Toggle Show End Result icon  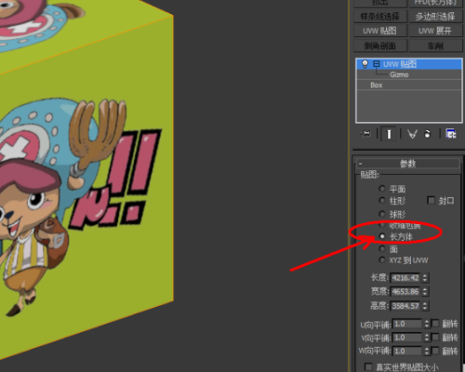[x=389, y=134]
